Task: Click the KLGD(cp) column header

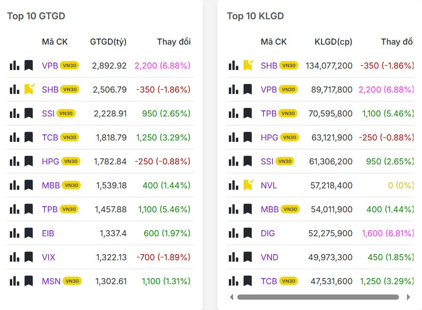Action: (x=334, y=42)
